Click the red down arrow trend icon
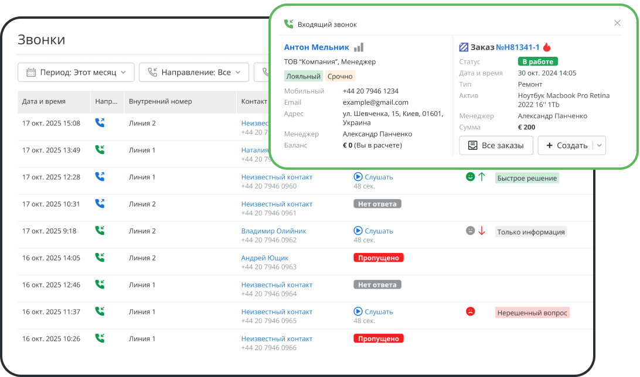 [x=482, y=231]
